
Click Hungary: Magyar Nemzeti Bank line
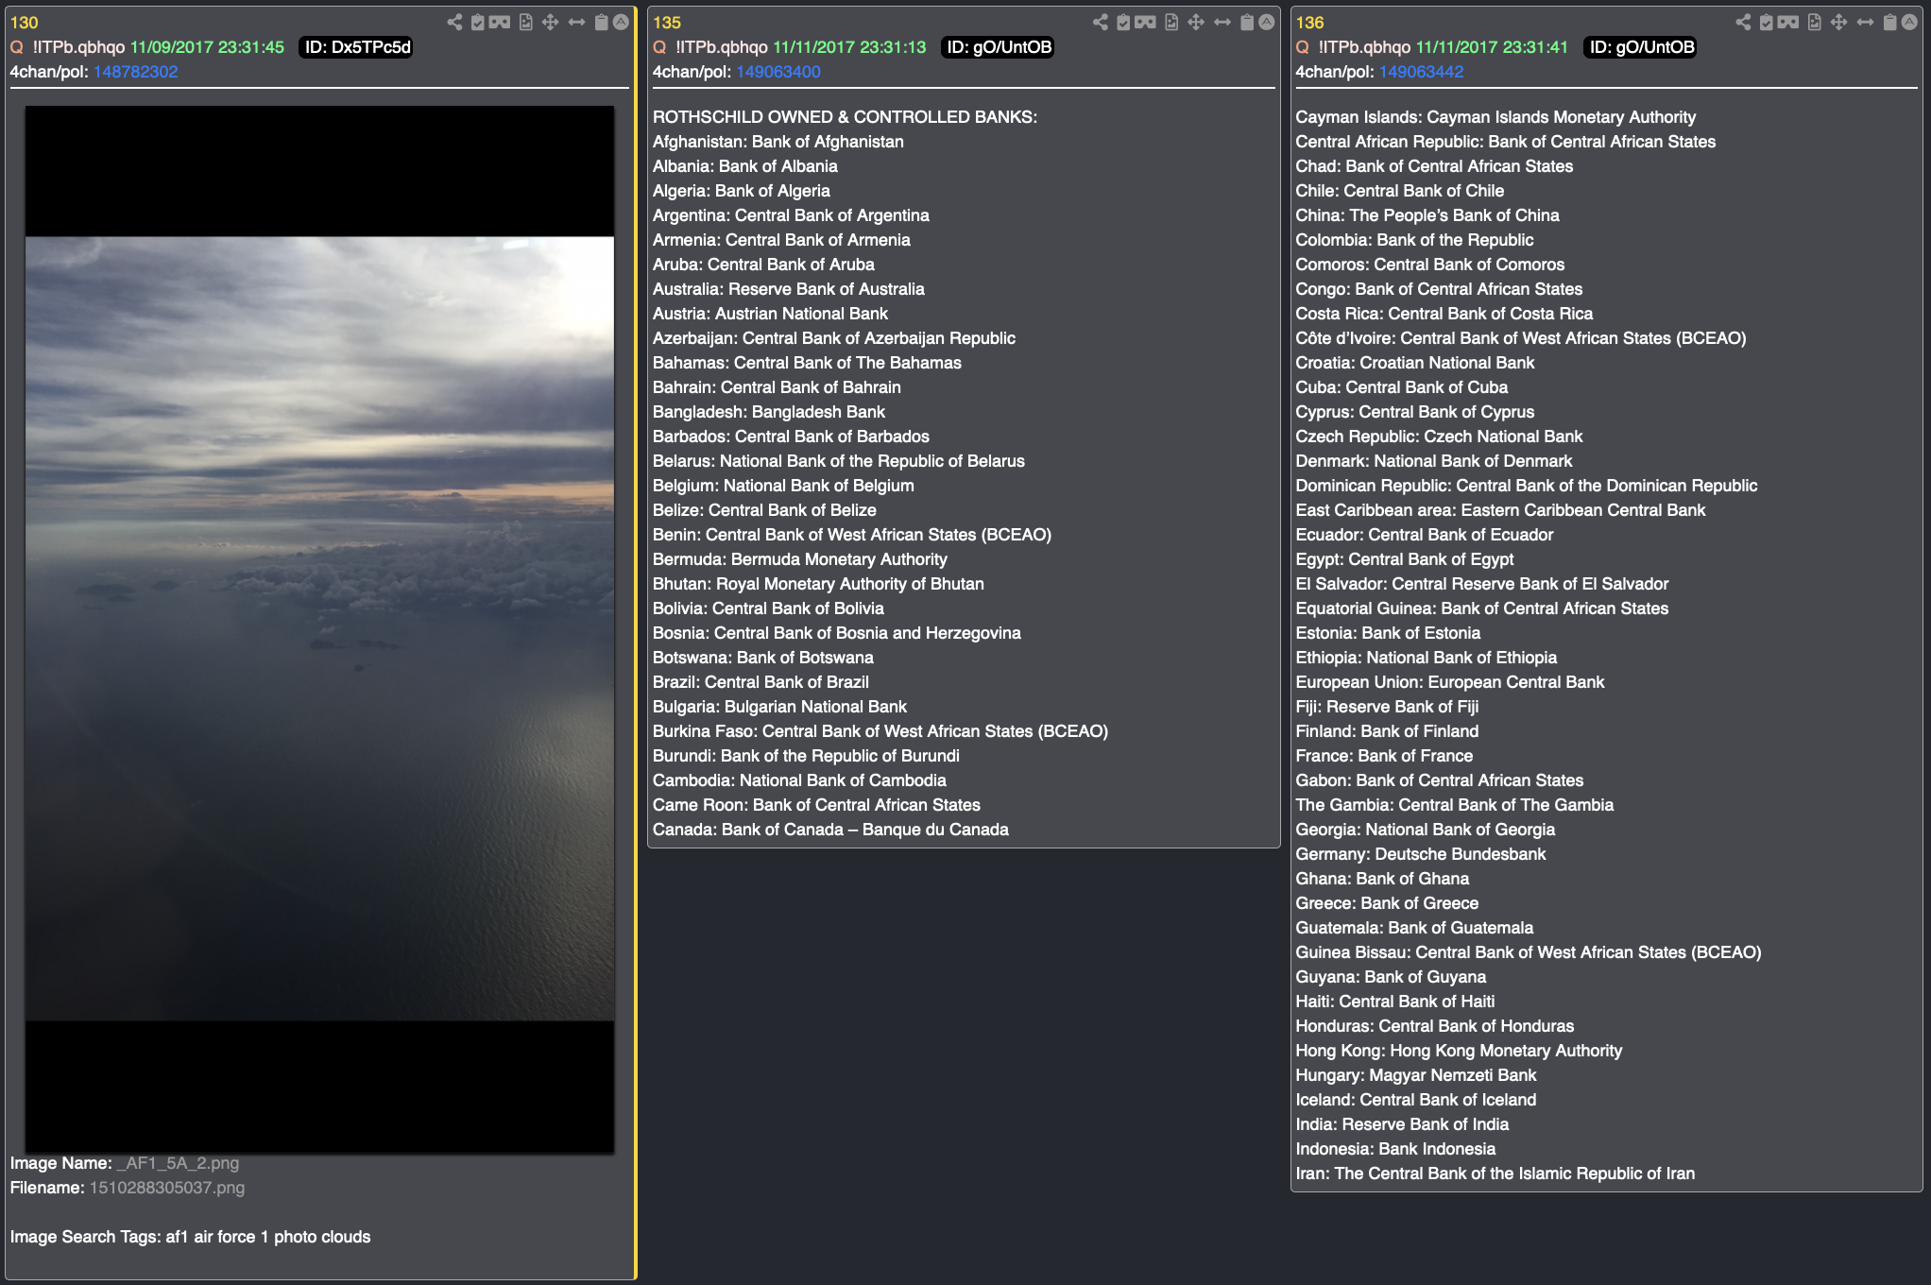pos(1416,1075)
